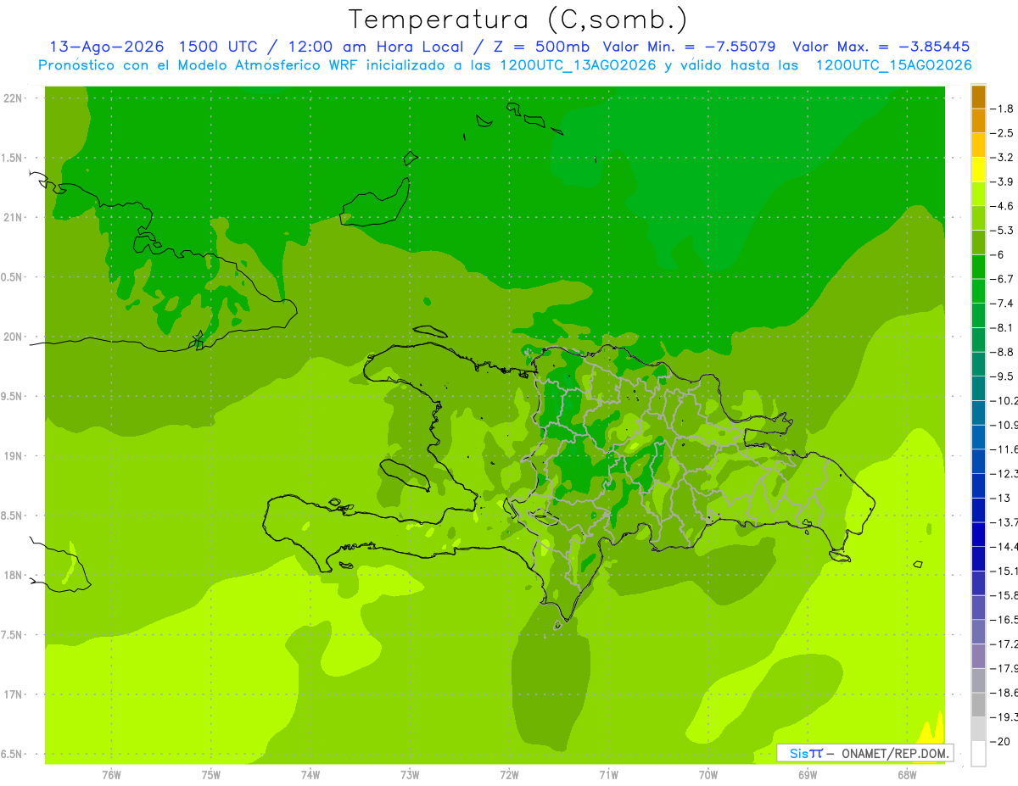Click the "Temperatura (C,somb.)" chart title
Screen dimensions: 1018x786
pyautogui.click(x=518, y=20)
